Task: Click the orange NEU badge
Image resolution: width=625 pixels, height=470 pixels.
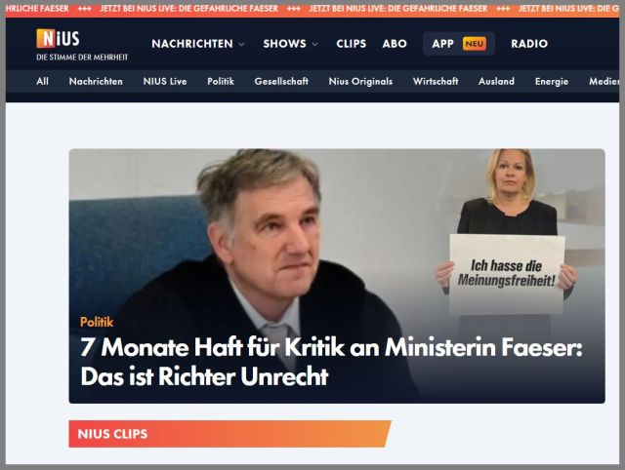Action: [475, 43]
